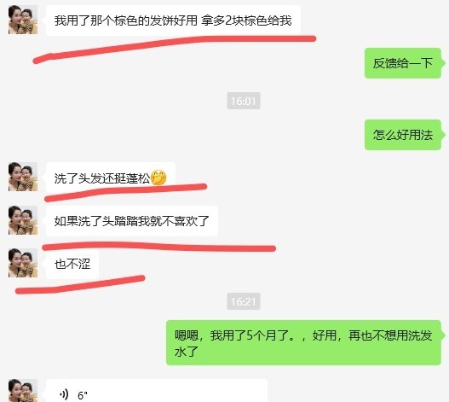Viewport: 449px width, 402px height.
Task: Select the 也不涩 message bubble
Action: (72, 264)
